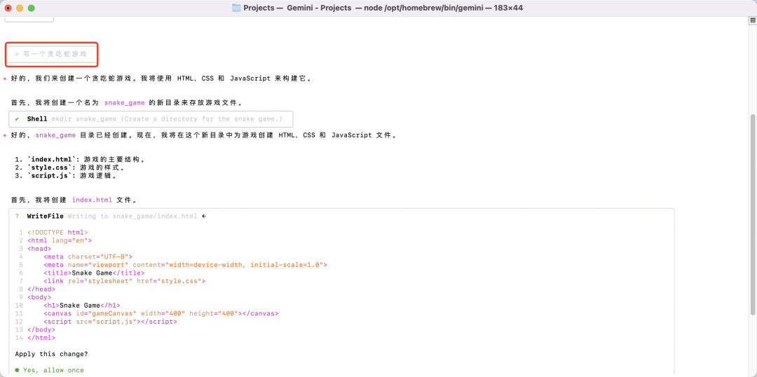Screen dimensions: 757x377
Task: Click the purple sparkle before first 好的 reply
Action: tap(4, 78)
